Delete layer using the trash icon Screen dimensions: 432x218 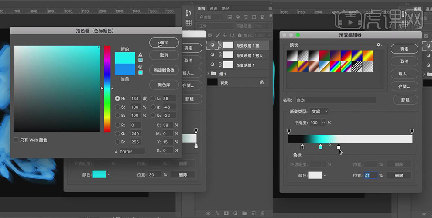point(263,213)
